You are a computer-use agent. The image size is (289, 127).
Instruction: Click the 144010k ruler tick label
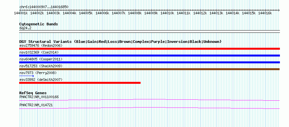pos(167,13)
